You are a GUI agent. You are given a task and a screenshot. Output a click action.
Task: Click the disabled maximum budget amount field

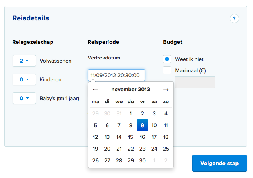tap(195, 82)
